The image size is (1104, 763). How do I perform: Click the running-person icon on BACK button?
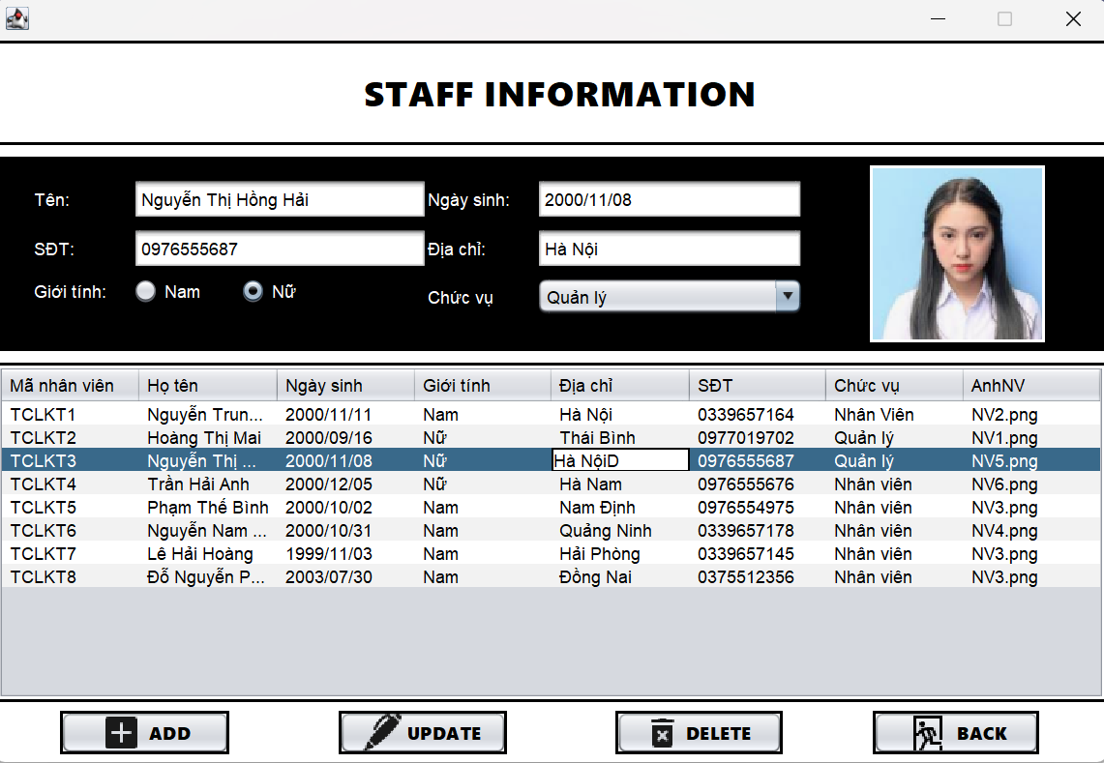click(x=925, y=732)
